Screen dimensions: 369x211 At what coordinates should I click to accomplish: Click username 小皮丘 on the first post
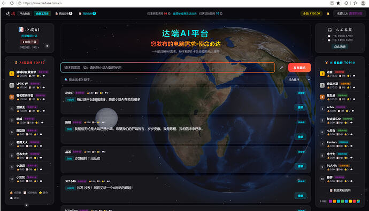tap(70, 93)
